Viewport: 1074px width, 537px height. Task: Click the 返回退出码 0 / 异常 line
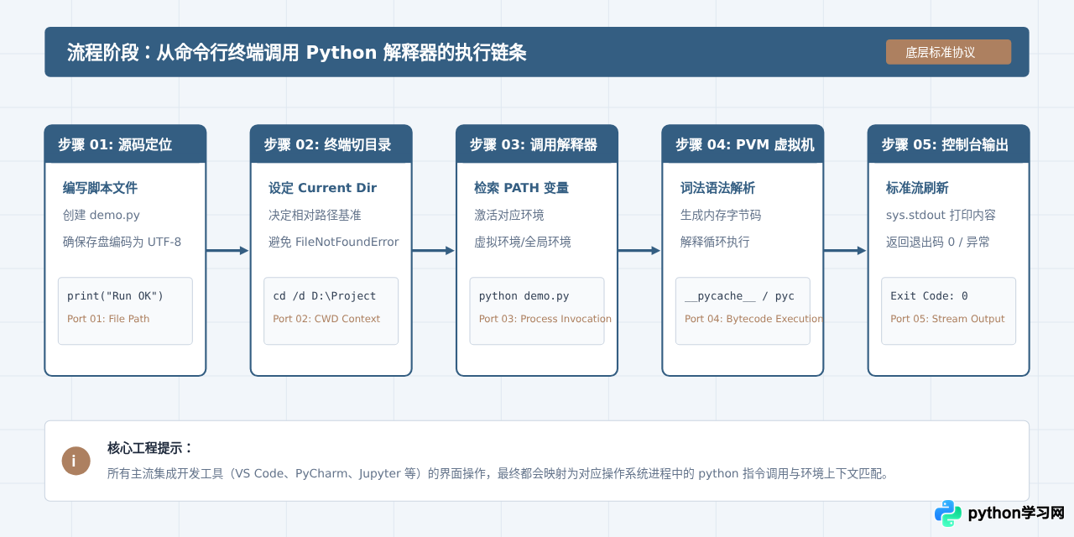click(x=938, y=242)
